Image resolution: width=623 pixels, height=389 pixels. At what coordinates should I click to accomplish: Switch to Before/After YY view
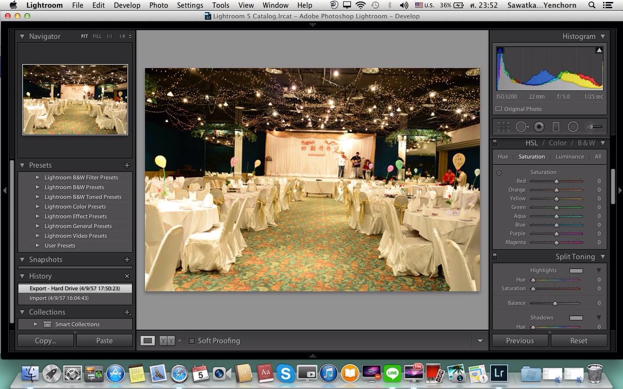167,341
